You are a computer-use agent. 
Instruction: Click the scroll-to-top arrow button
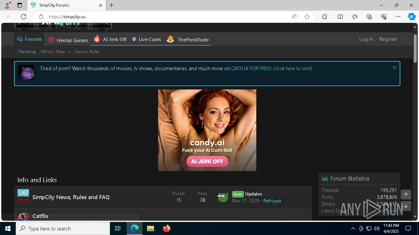point(406,195)
